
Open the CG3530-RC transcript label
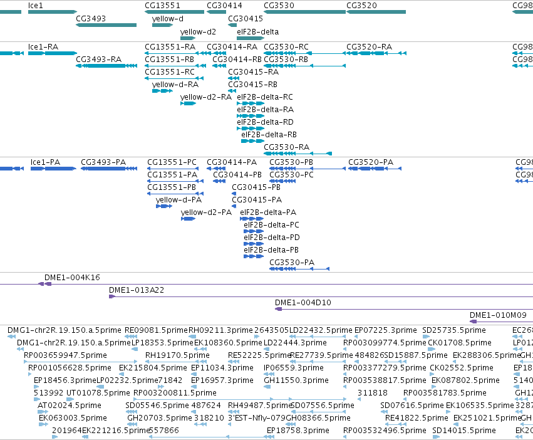tap(286, 46)
